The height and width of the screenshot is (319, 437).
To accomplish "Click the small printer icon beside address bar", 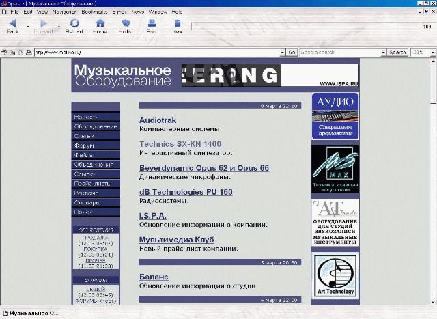I will click(29, 53).
